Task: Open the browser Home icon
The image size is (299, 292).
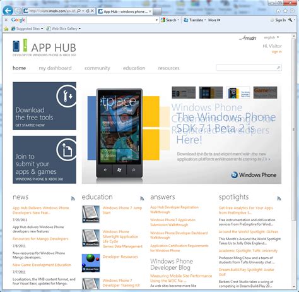Action: click(x=278, y=11)
